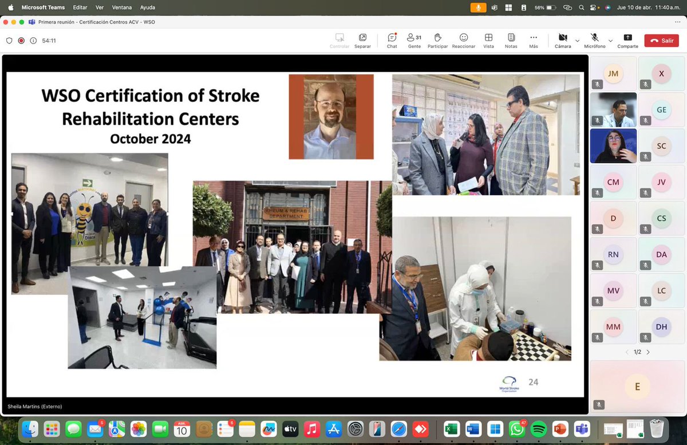This screenshot has height=445, width=687.
Task: Open the microphone options chevron
Action: [x=610, y=40]
